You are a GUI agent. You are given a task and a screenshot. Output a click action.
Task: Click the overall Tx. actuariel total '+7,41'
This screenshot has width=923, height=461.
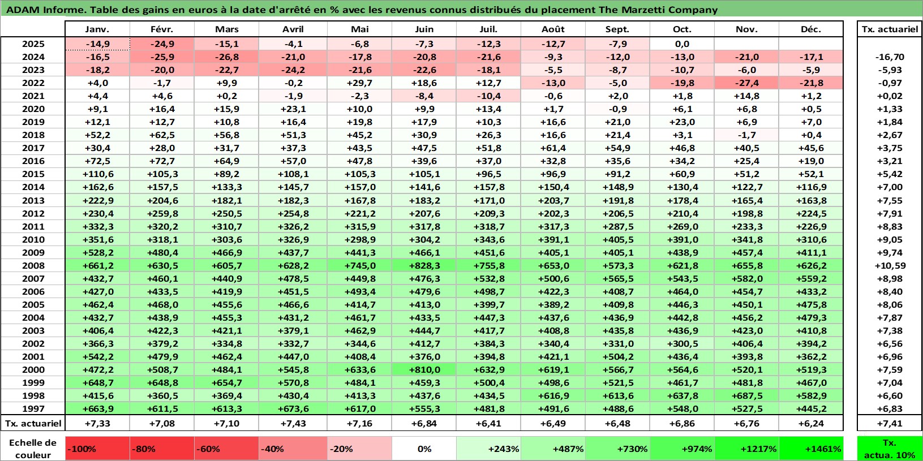pyautogui.click(x=890, y=423)
